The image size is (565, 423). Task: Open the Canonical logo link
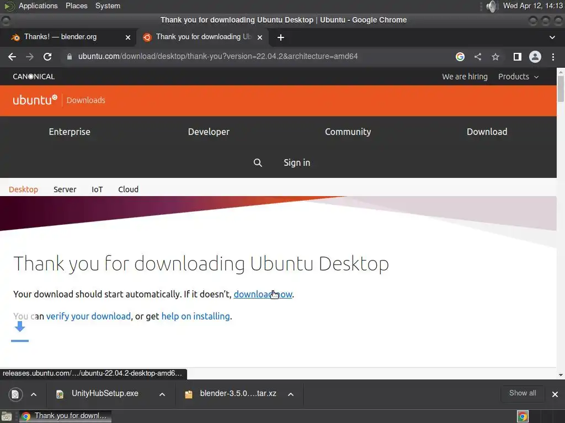(34, 77)
